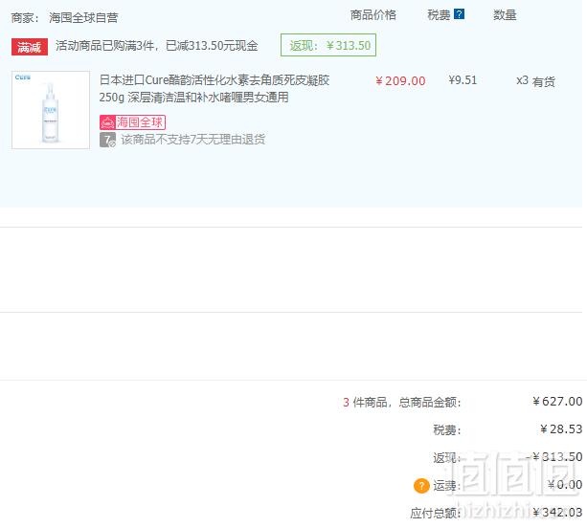Click total goods amount ¥627.00

(557, 402)
